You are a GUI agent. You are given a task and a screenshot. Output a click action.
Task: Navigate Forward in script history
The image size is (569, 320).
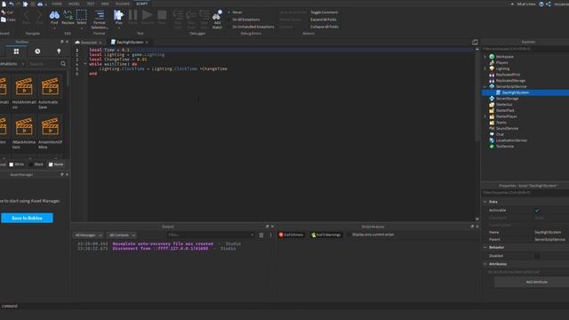coord(39,16)
